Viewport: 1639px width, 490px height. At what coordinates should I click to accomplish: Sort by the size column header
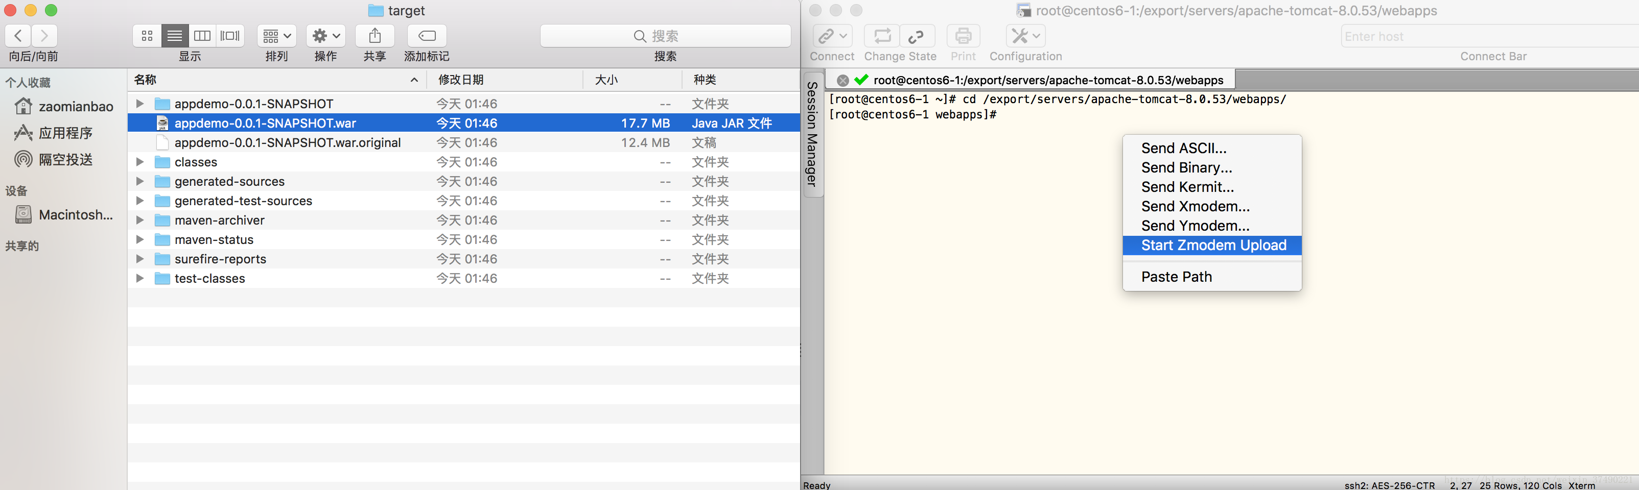click(633, 80)
